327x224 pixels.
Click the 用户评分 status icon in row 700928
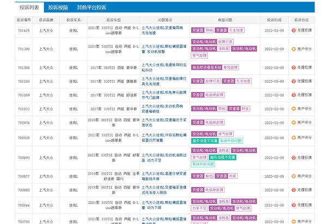294,138
